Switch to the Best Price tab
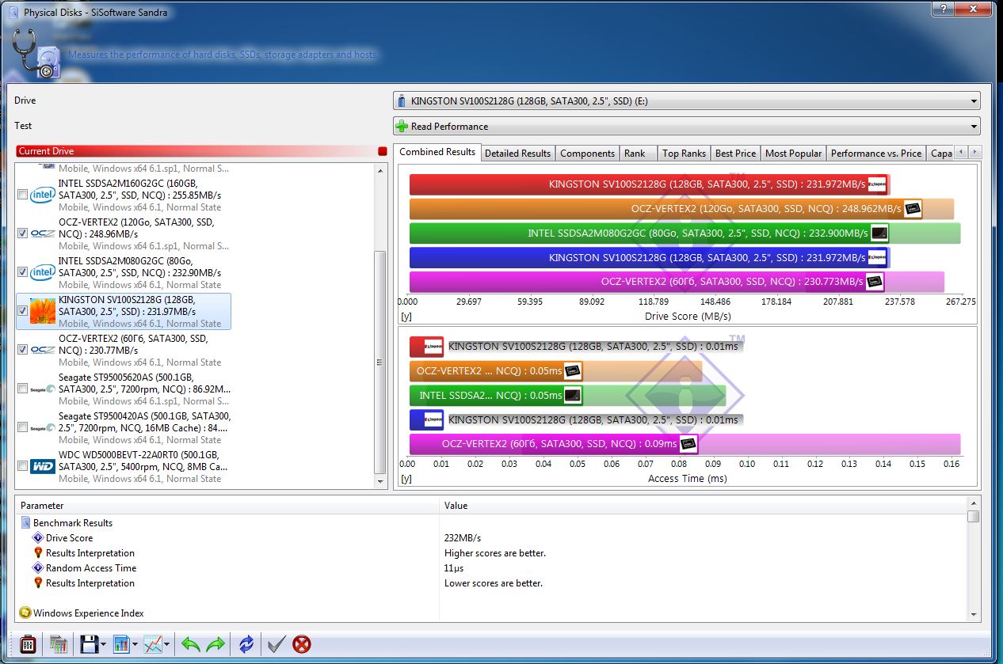1003x664 pixels. coord(735,154)
